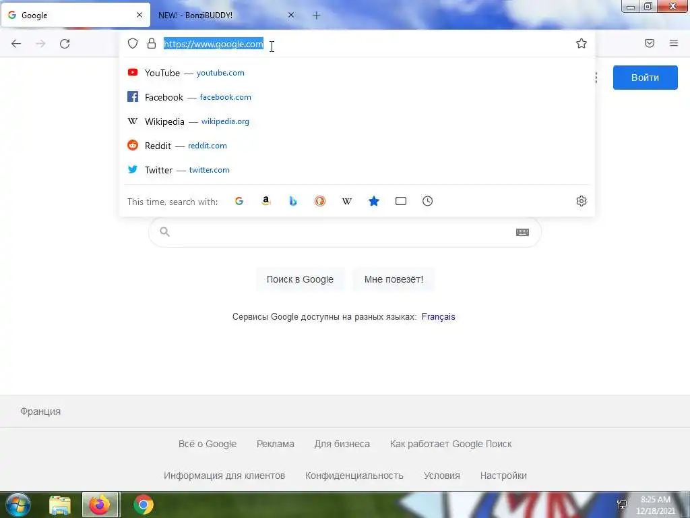This screenshot has width=690, height=518.
Task: Click the Поиск в Google button
Action: [300, 279]
